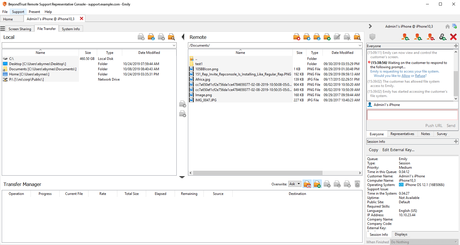Viewport: 460px width, 245px height.
Task: Collapse Transfer Manager with down arrow
Action: 182,177
